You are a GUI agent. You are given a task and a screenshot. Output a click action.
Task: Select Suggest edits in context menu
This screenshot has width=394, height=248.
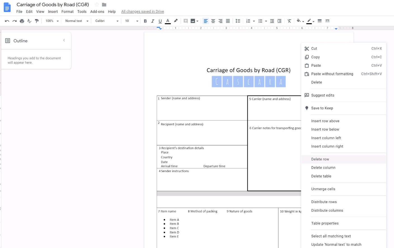(x=344, y=95)
